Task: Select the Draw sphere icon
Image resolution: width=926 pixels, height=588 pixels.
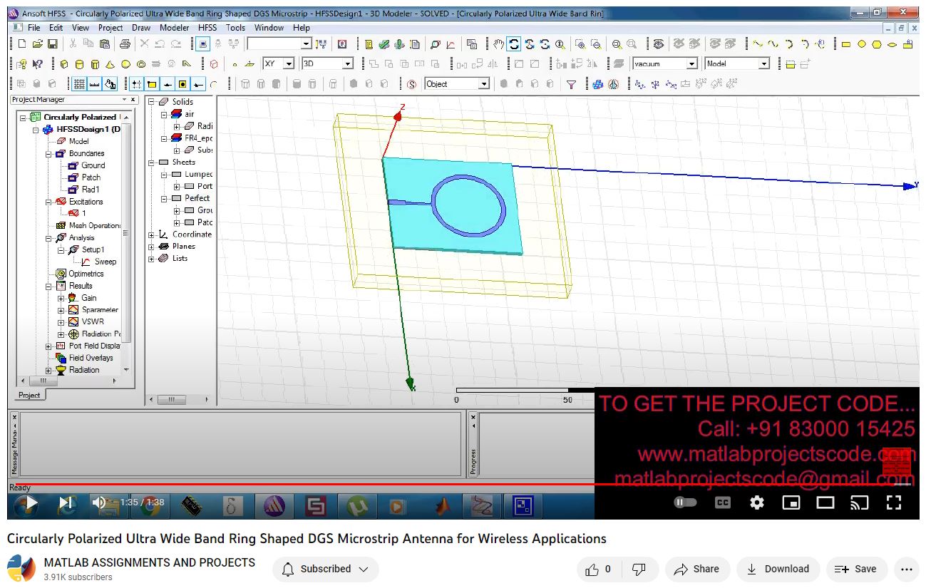Action: (125, 64)
